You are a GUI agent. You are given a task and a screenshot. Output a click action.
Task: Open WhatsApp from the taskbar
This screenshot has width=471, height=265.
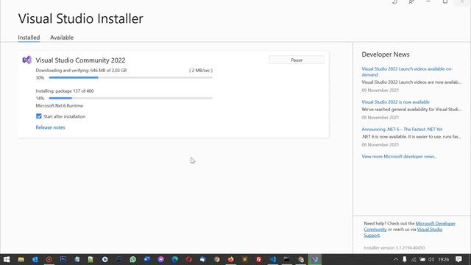132,259
